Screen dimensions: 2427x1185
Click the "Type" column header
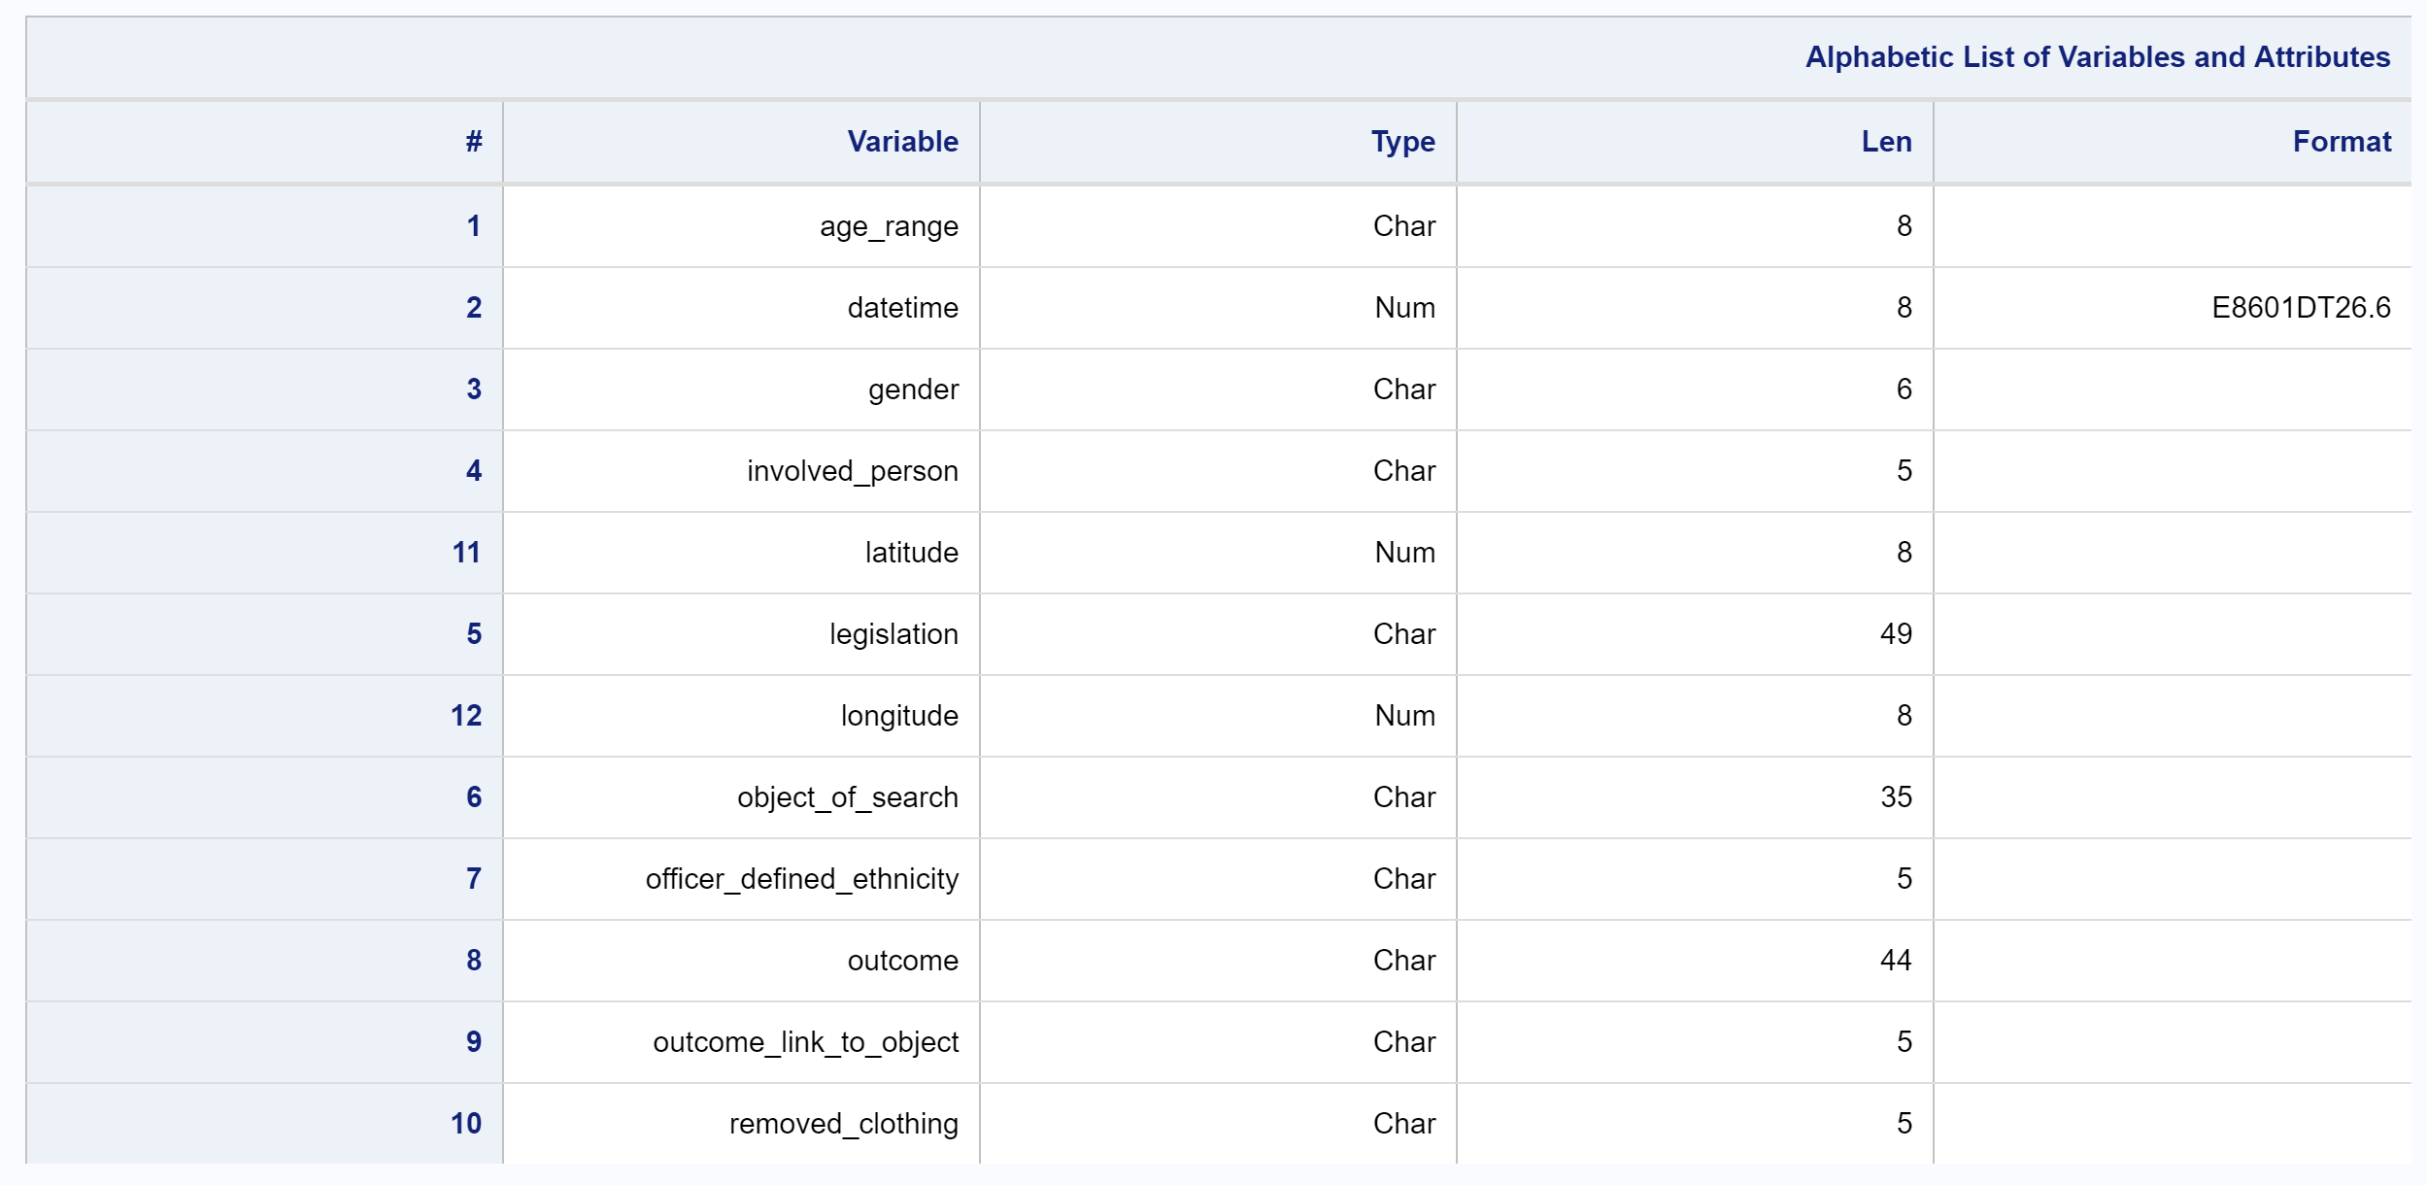point(1401,142)
